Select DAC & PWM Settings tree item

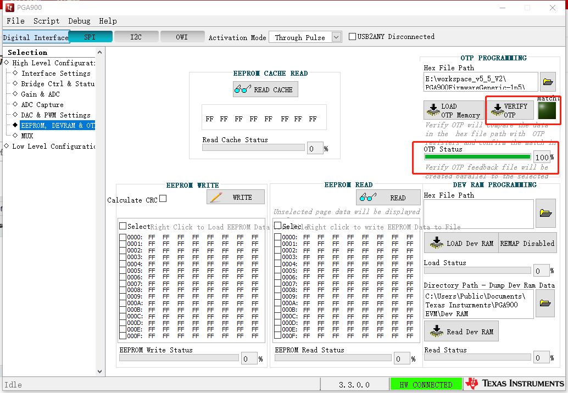(56, 115)
